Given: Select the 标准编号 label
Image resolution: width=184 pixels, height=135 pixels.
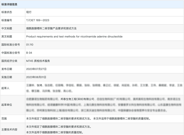Looking at the screenshot, I should [7, 20].
